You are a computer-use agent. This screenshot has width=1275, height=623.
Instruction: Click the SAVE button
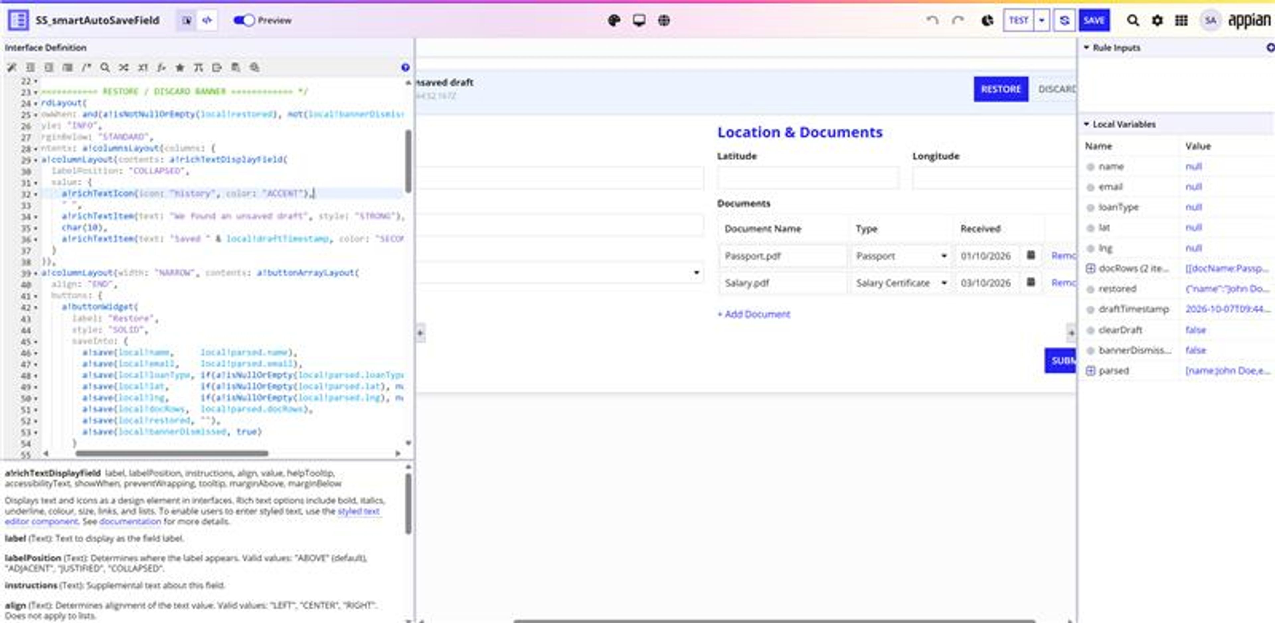1094,20
